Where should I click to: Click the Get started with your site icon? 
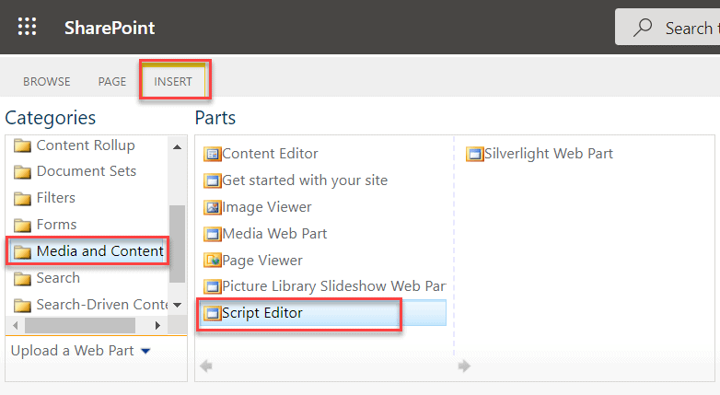pos(212,180)
